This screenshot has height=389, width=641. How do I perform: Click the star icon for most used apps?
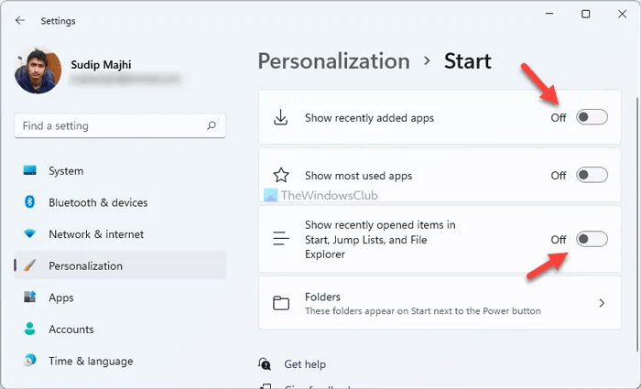tap(281, 176)
